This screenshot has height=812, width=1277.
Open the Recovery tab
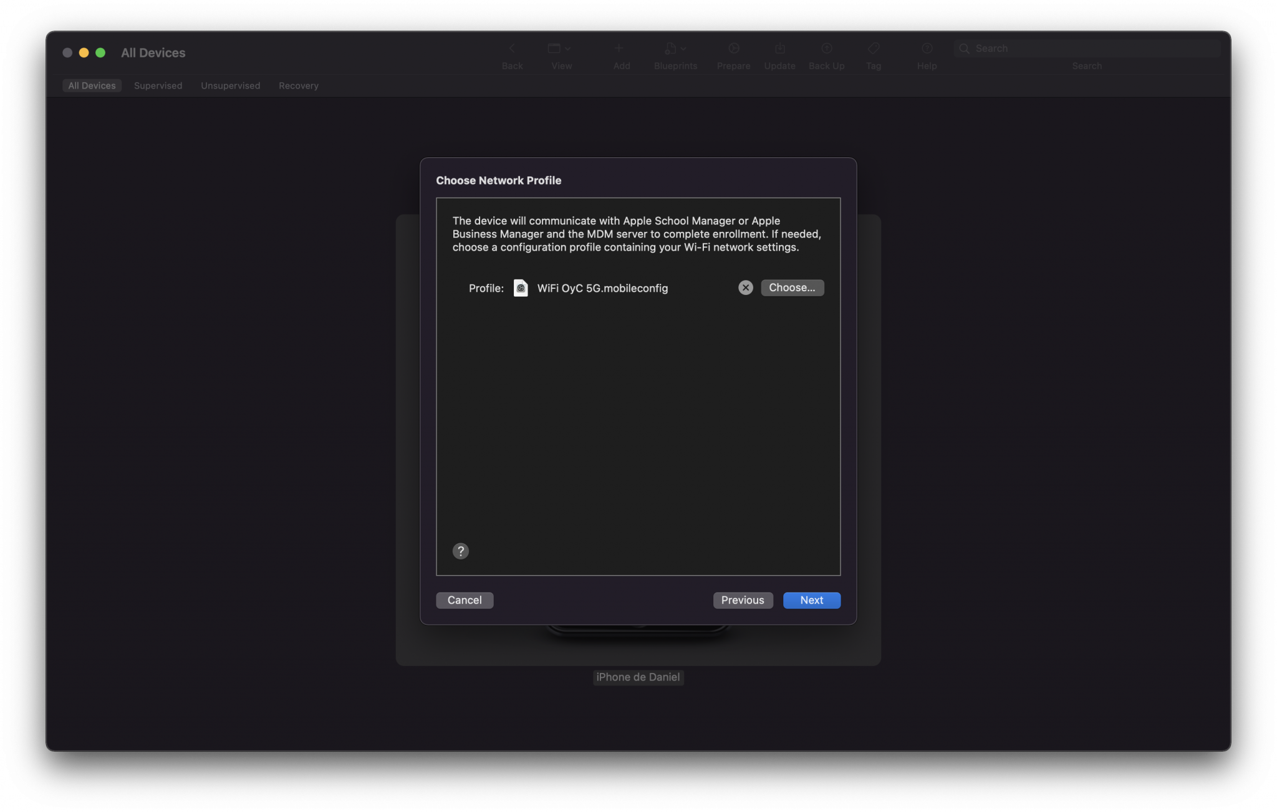pos(298,85)
